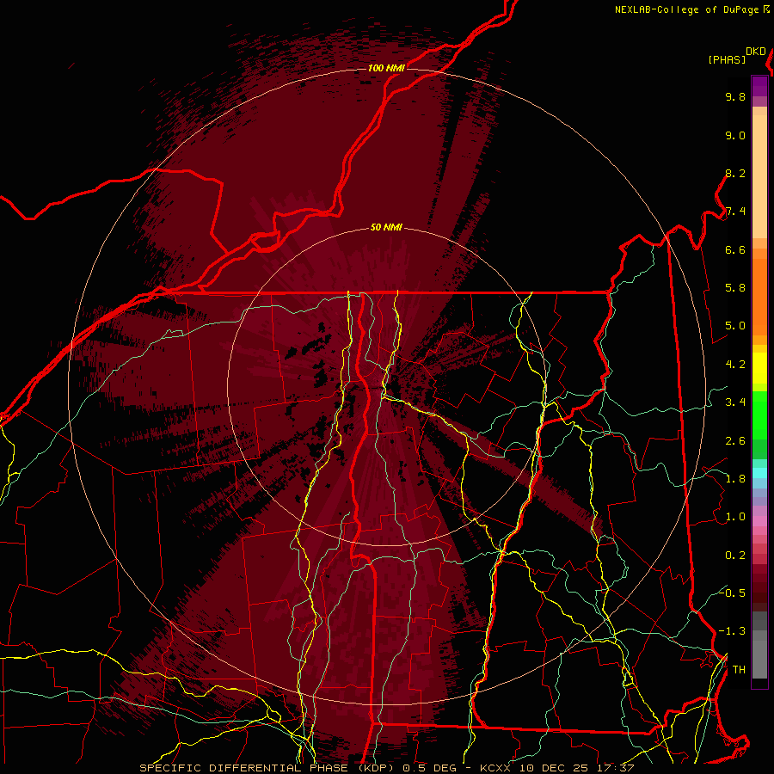Click the 100 NMI range ring label
The width and height of the screenshot is (774, 774).
tap(386, 68)
